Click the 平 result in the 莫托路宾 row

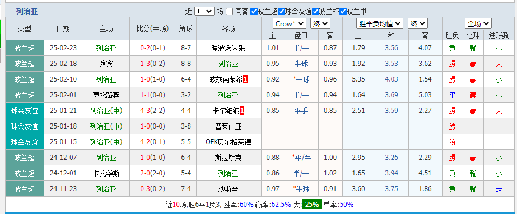pos(453,96)
